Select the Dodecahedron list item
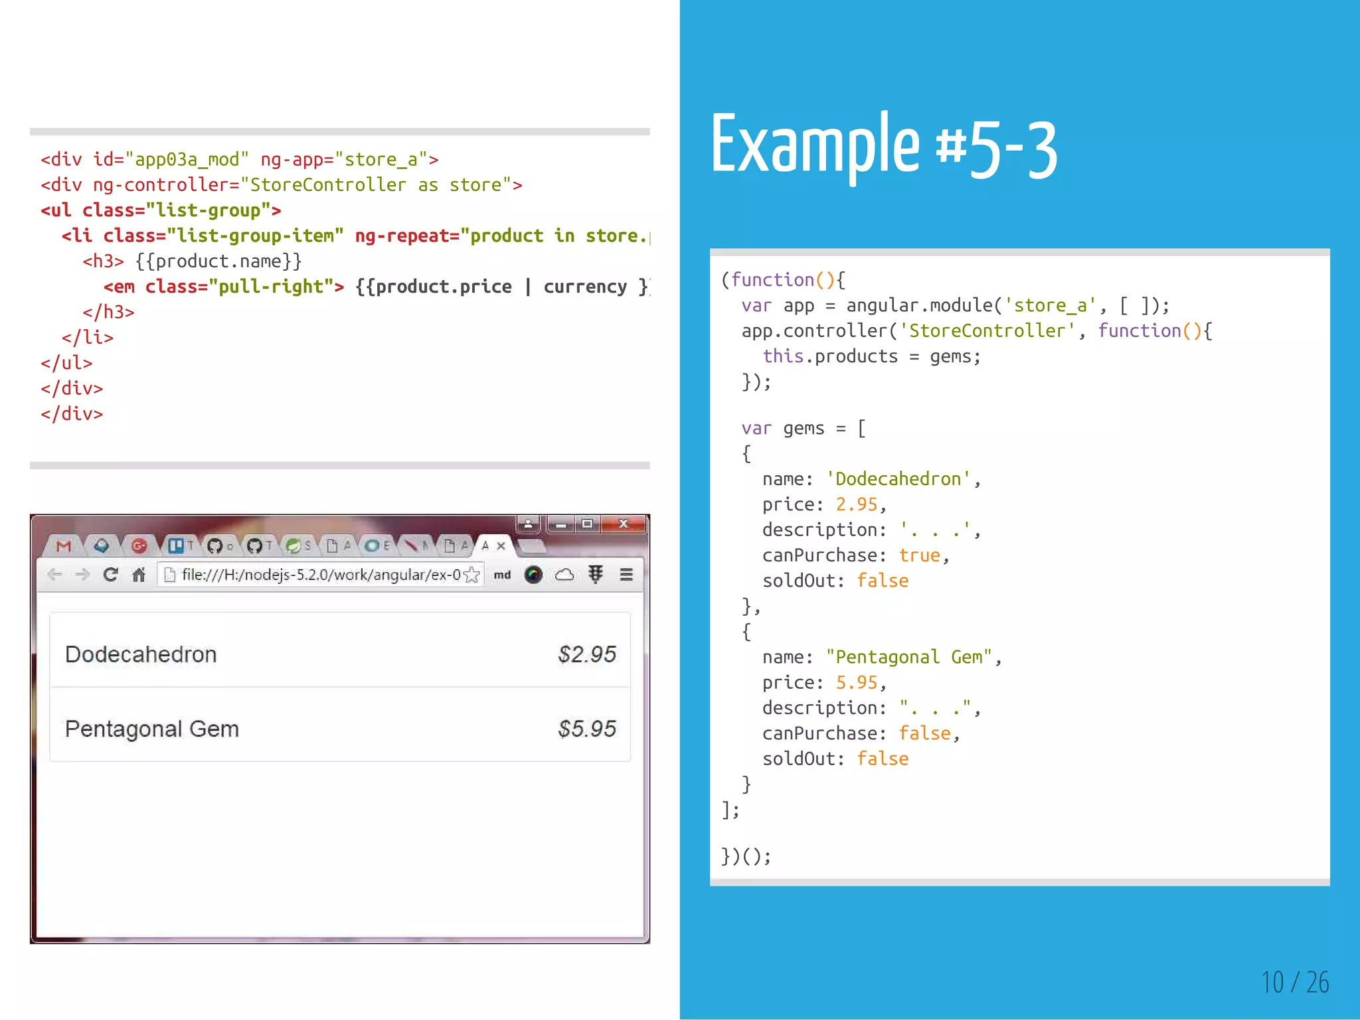The image size is (1360, 1020). 340,650
